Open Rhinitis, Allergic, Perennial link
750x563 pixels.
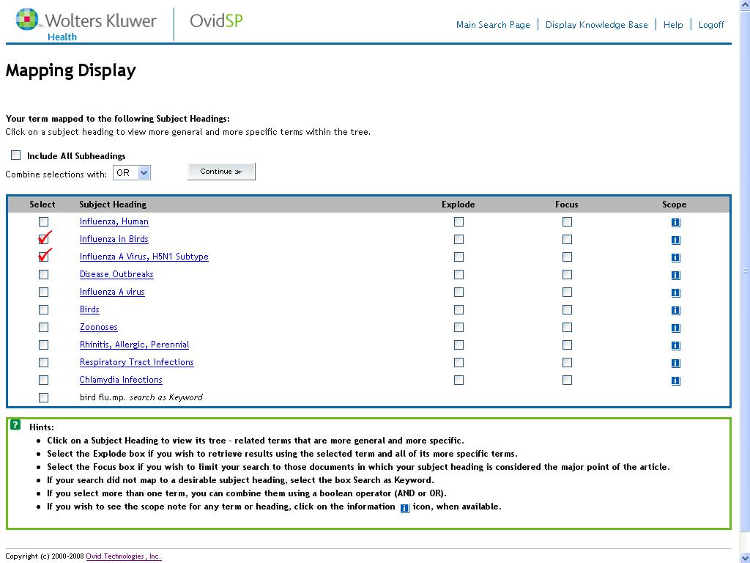tap(135, 345)
